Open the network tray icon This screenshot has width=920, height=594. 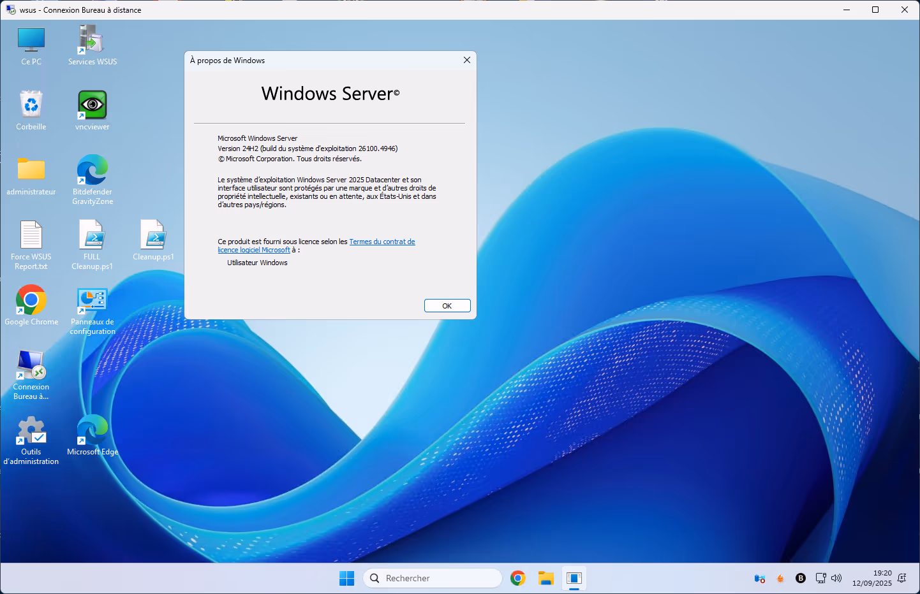820,578
